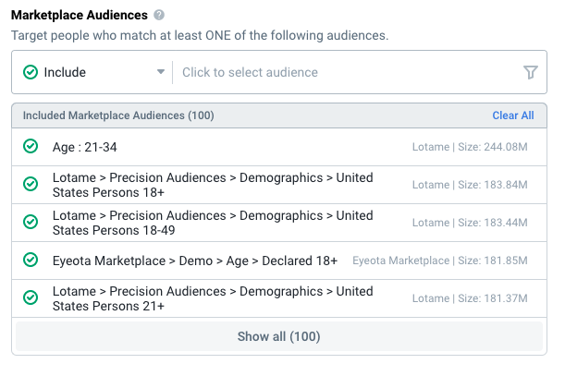Open the audience filter funnel icon
The height and width of the screenshot is (376, 565).
coord(531,72)
